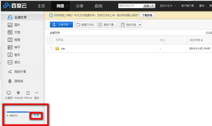Open the 音乐 (Music) category icon
Image resolution: width=212 pixels, height=126 pixels.
click(10, 55)
